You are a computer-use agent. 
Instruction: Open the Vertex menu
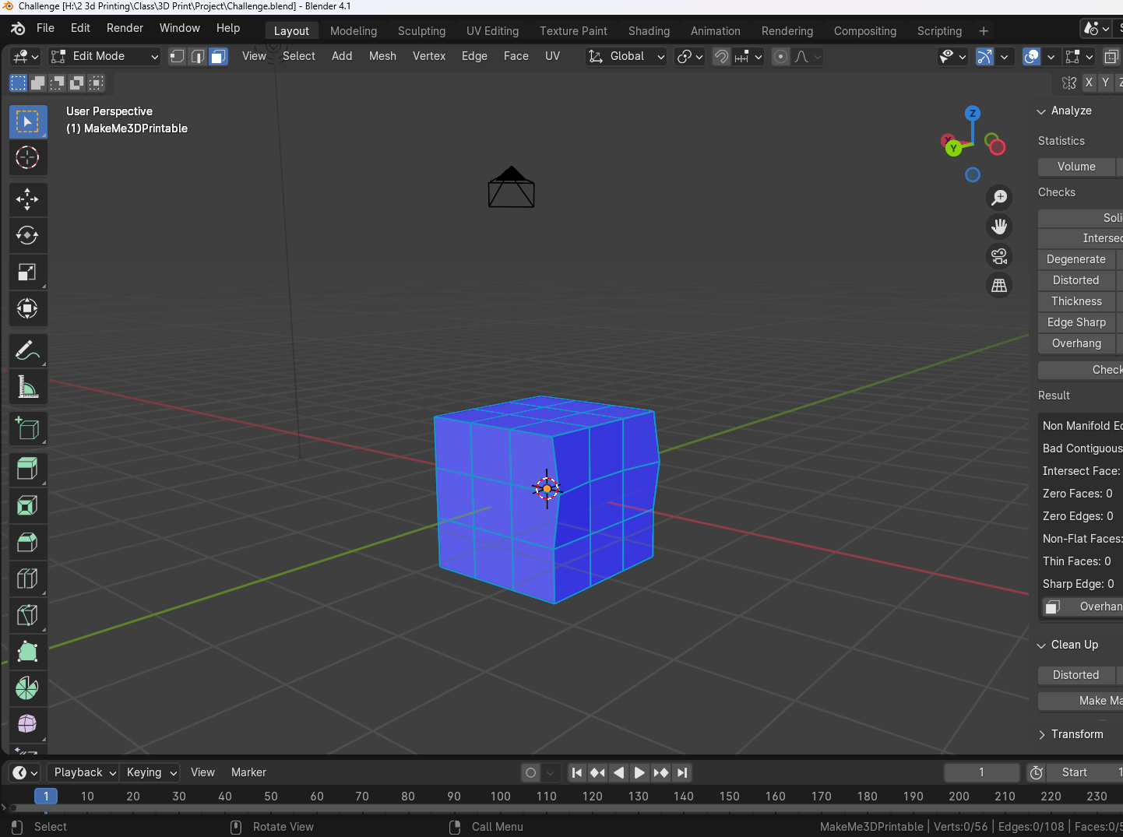click(x=429, y=57)
